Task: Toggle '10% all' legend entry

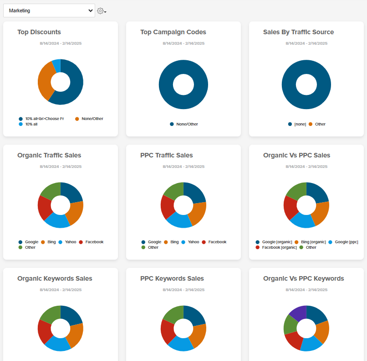Action: tap(28, 124)
